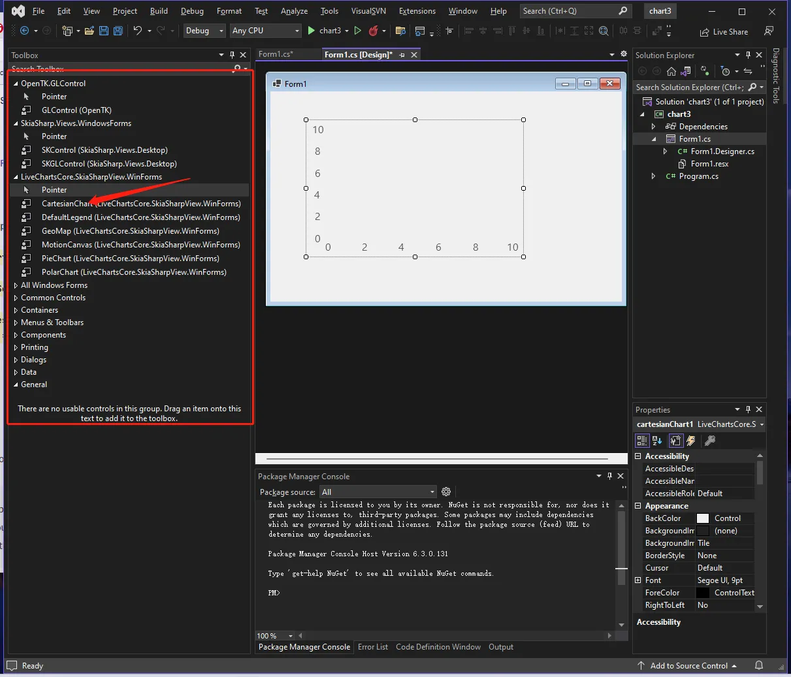Switch to the Form1.cs code tab

pyautogui.click(x=276, y=54)
